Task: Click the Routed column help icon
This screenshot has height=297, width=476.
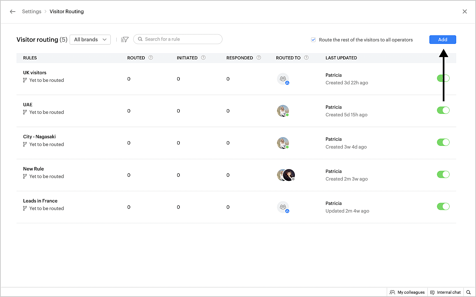Action: point(151,58)
